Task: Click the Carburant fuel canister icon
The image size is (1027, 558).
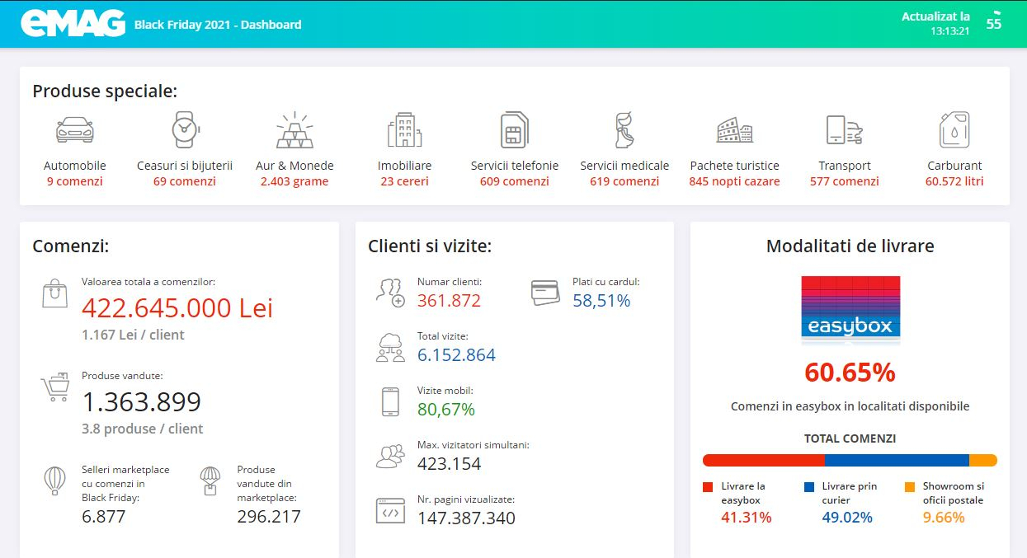Action: coord(954,130)
